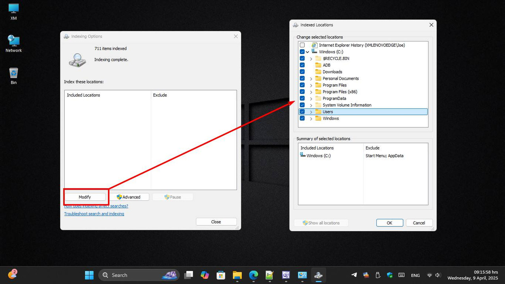Viewport: 505px width, 284px height.
Task: Enable indexing of Internet Explorer History
Action: click(302, 45)
